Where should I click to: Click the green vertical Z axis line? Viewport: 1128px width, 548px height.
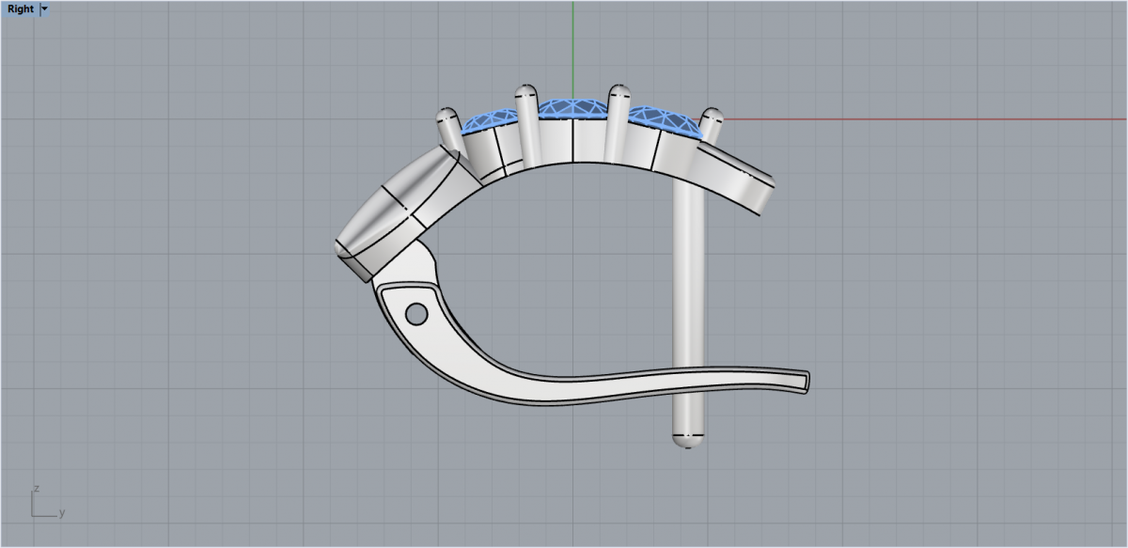572,38
